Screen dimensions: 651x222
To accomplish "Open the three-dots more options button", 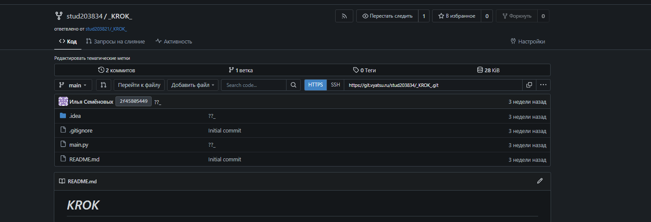I will [x=543, y=85].
